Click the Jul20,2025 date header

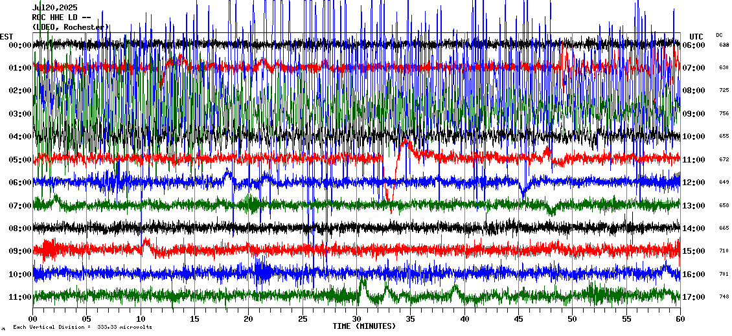click(54, 8)
